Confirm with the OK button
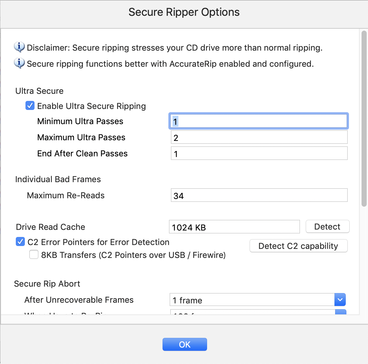Viewport: 368px width, 364px height. (185, 344)
